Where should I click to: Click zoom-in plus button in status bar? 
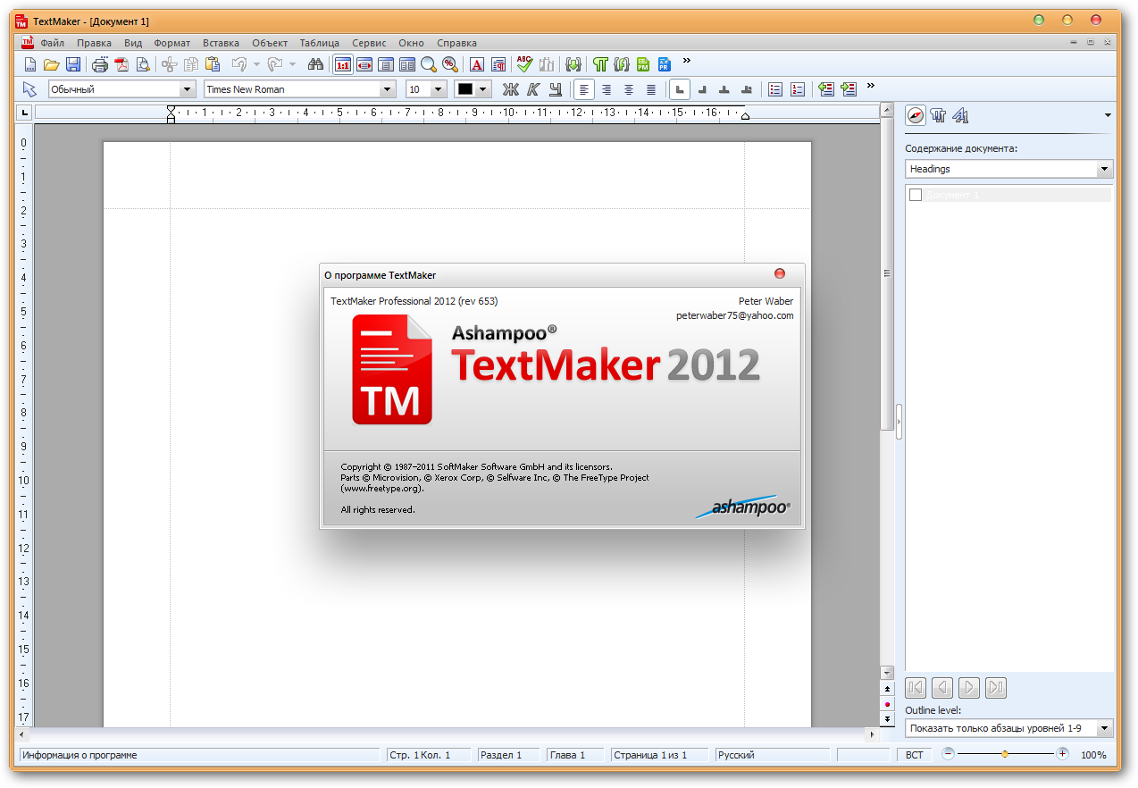(1062, 754)
